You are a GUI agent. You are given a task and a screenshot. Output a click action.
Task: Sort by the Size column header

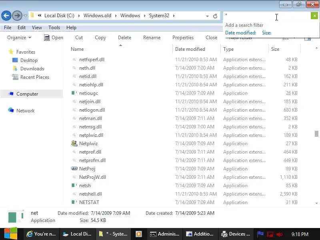[x=275, y=49]
